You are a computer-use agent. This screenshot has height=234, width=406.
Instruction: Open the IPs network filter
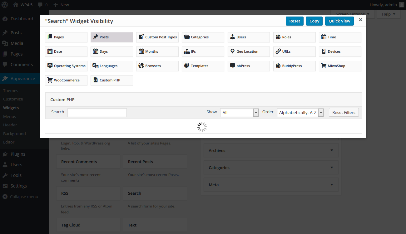[x=203, y=51]
